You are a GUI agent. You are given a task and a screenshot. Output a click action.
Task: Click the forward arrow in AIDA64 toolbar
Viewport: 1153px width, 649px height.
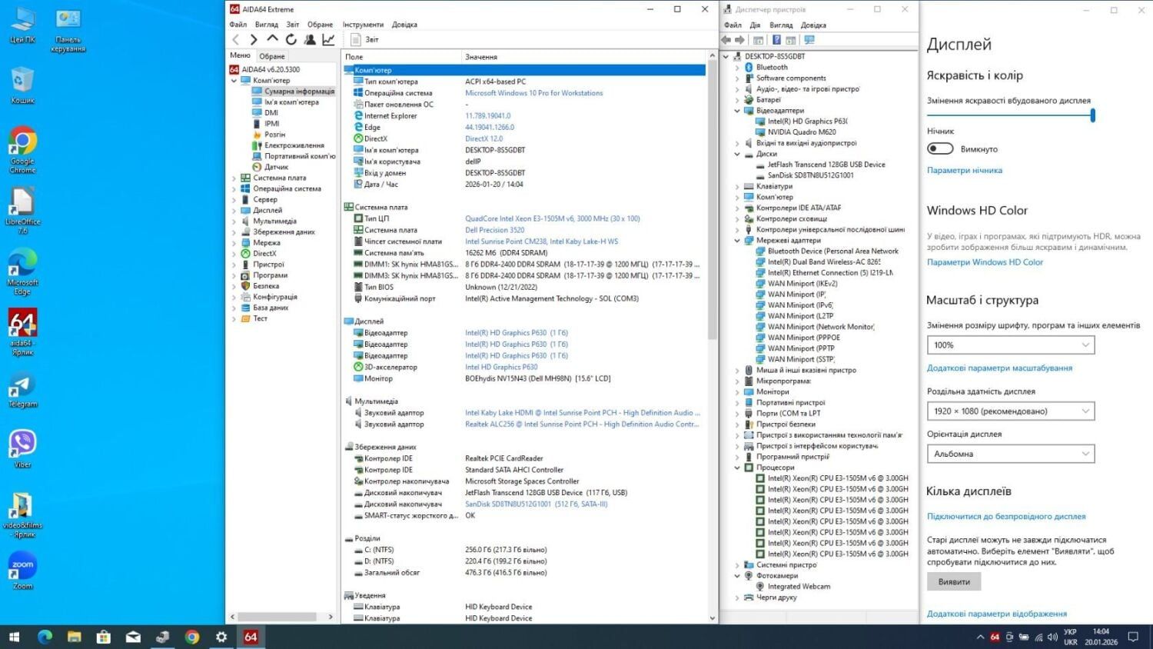click(x=254, y=39)
